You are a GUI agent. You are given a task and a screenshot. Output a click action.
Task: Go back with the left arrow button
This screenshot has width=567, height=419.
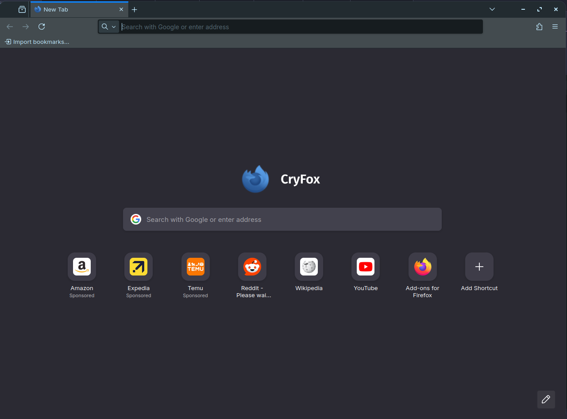coord(10,27)
